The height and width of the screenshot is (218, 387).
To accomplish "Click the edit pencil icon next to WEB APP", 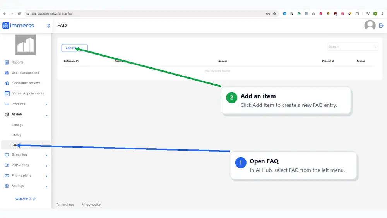I will pyautogui.click(x=34, y=199).
